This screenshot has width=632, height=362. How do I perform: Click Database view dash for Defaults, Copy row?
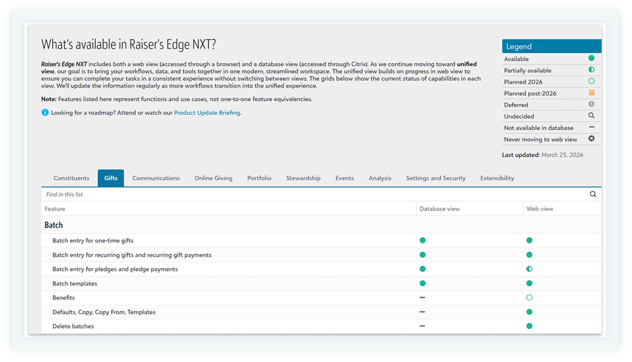[422, 311]
